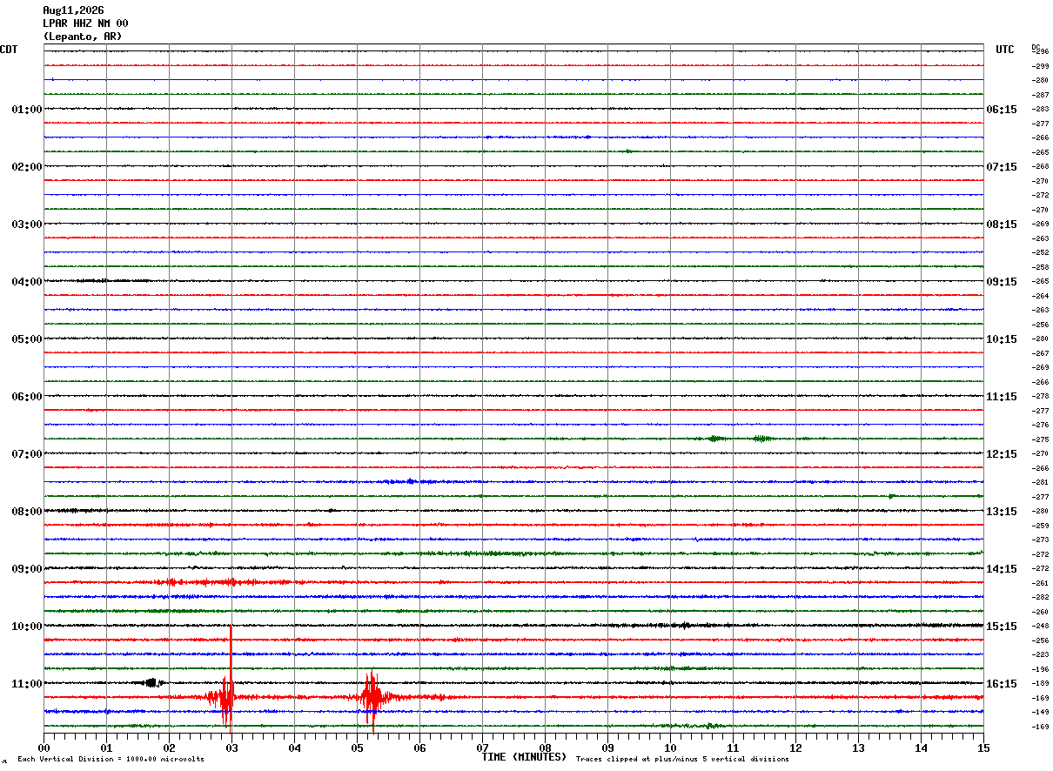Select the CDT timezone label

[9, 50]
